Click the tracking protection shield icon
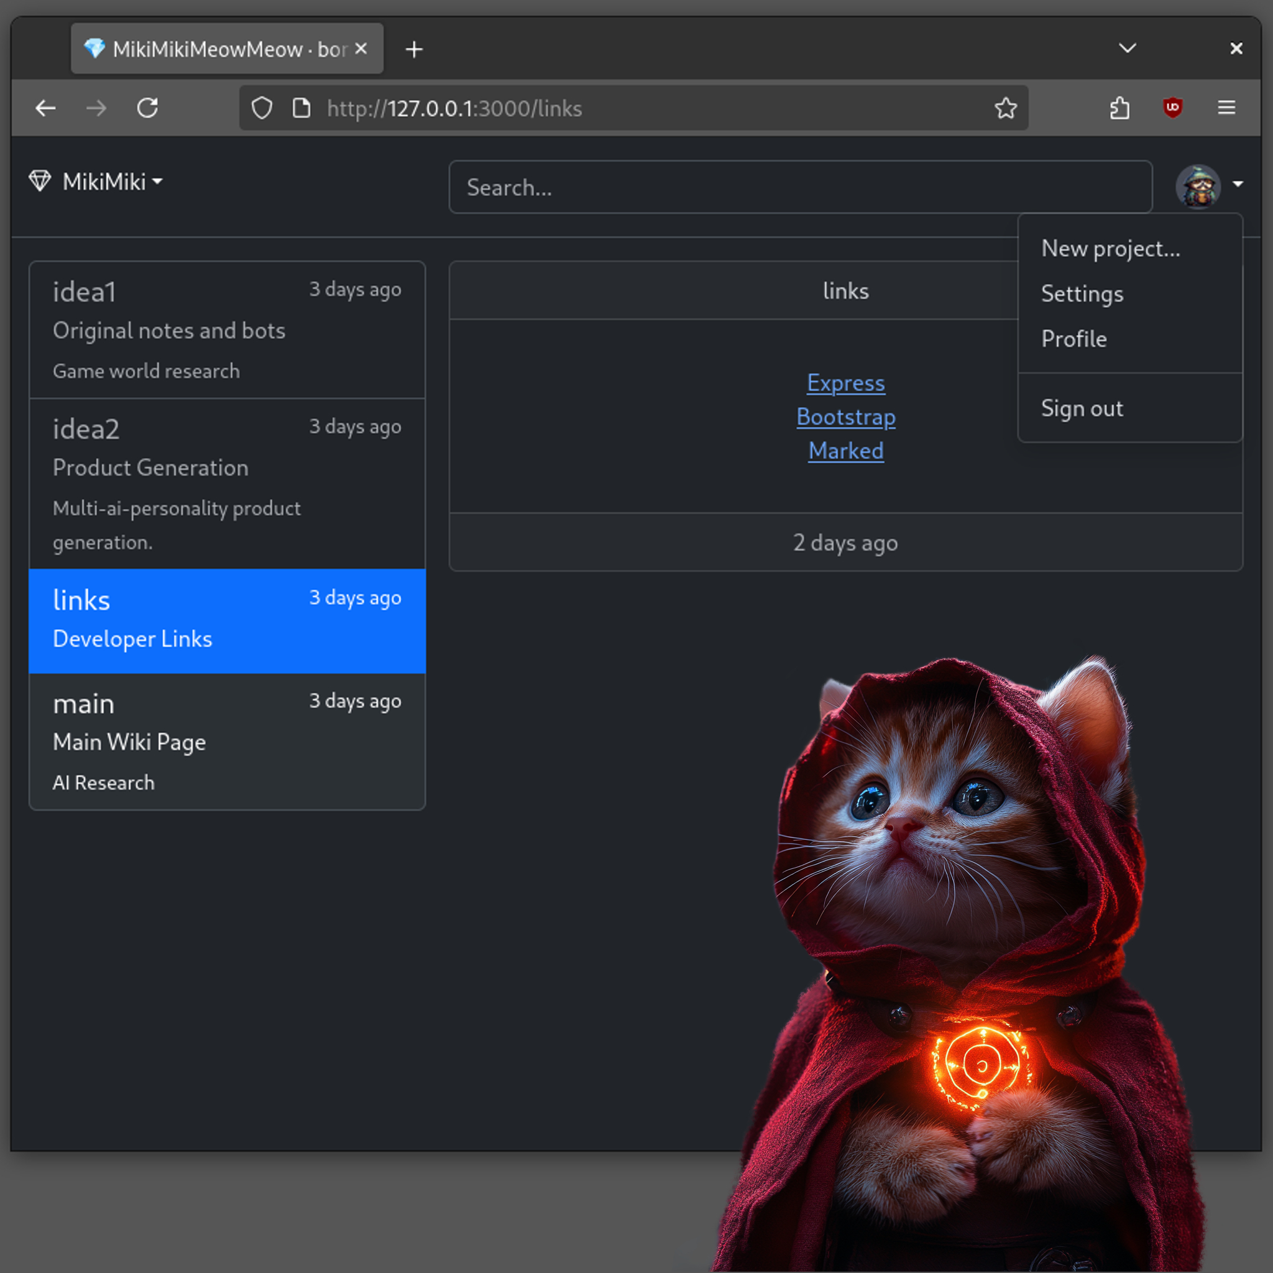Screen dimensions: 1273x1273 point(262,108)
